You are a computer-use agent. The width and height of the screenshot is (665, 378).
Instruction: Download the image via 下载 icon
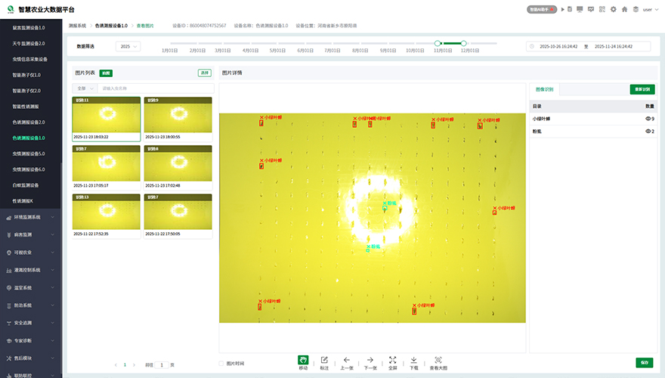414,360
